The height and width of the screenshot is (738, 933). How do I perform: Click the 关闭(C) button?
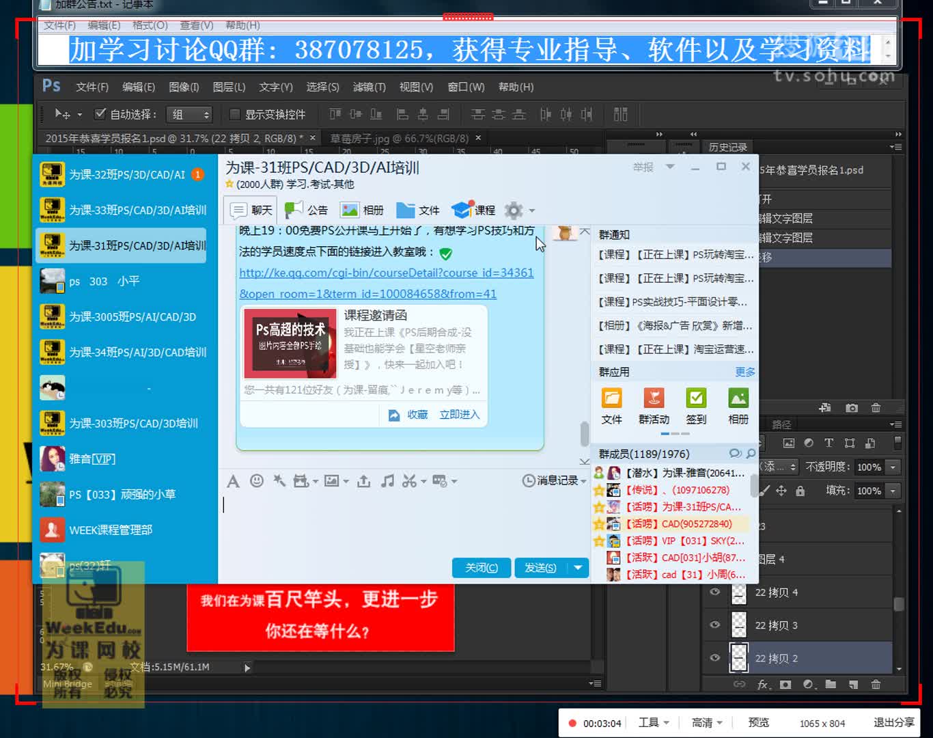[482, 567]
